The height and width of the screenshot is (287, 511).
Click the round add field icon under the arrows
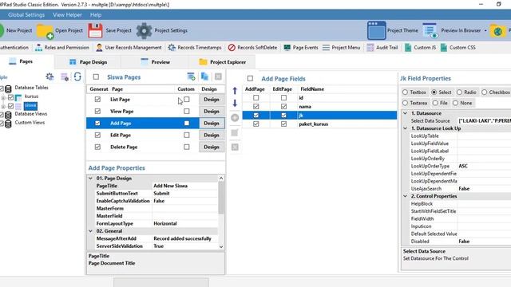(x=235, y=118)
